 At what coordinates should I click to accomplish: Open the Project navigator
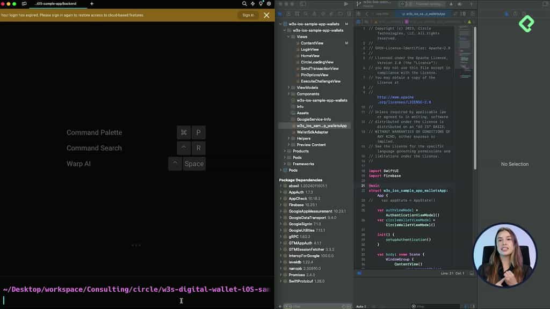pyautogui.click(x=279, y=13)
